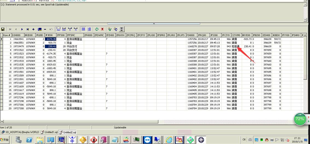This screenshot has width=310, height=144.
Task: Click the DJH000 column header
Action: pyautogui.click(x=18, y=35)
